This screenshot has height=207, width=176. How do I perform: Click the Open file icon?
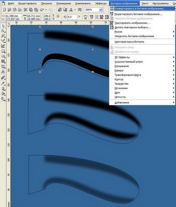(10, 10)
